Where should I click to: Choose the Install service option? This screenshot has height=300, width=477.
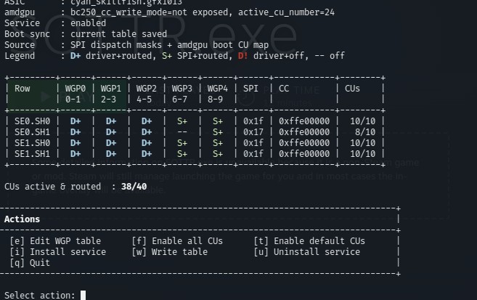(x=58, y=252)
